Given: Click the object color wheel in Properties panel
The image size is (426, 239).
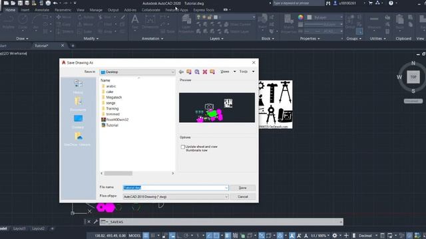Looking at the screenshot, I should pos(300,17).
